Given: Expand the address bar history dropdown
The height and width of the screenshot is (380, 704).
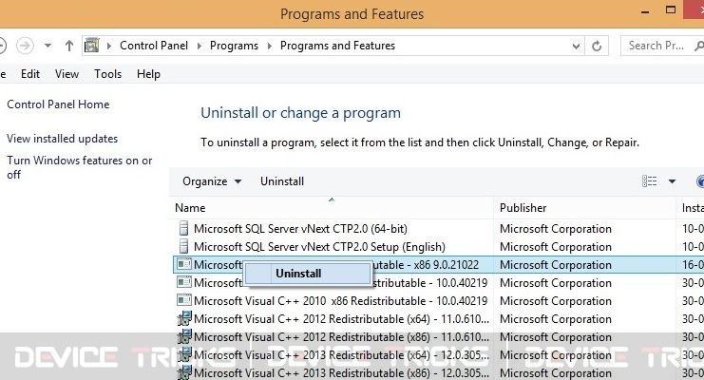Looking at the screenshot, I should pos(576,46).
